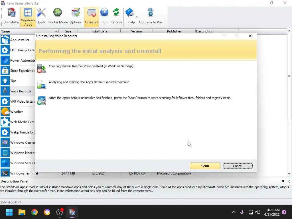The image size is (292, 219).
Task: Select Power Automate app icon
Action: pos(5,60)
